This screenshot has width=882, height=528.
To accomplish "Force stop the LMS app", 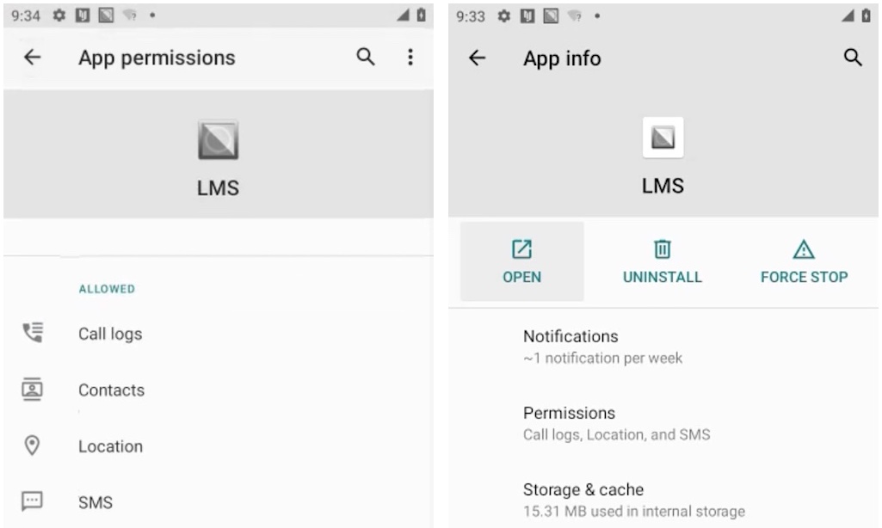I will point(804,261).
